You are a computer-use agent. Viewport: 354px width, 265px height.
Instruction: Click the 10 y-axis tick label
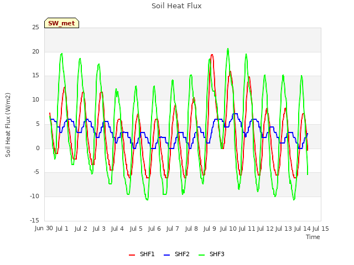point(35,99)
